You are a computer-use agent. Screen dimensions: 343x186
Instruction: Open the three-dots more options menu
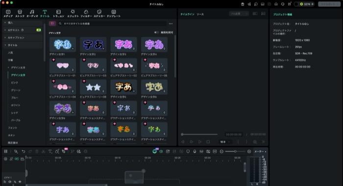coord(171,23)
